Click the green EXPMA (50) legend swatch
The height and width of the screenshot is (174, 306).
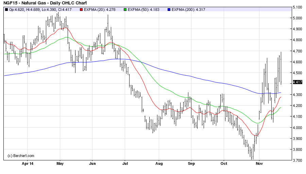click(x=125, y=10)
